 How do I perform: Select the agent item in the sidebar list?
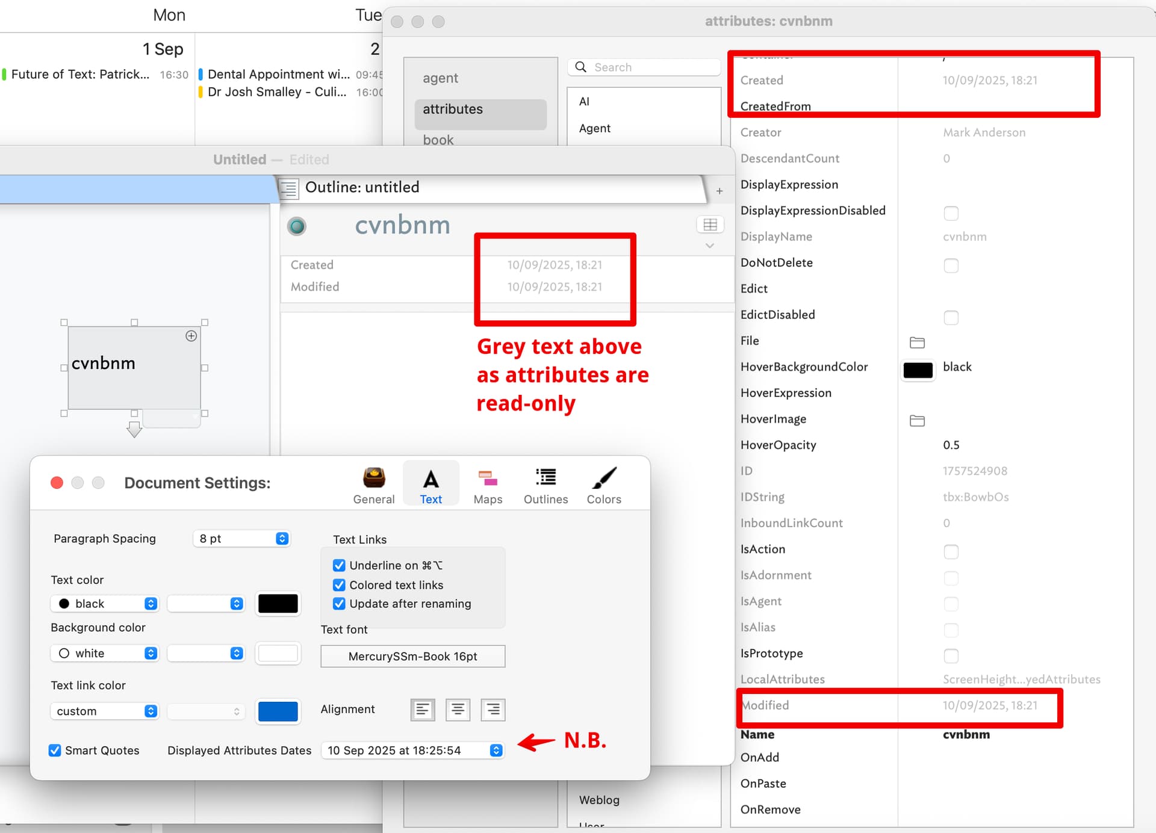(x=440, y=78)
